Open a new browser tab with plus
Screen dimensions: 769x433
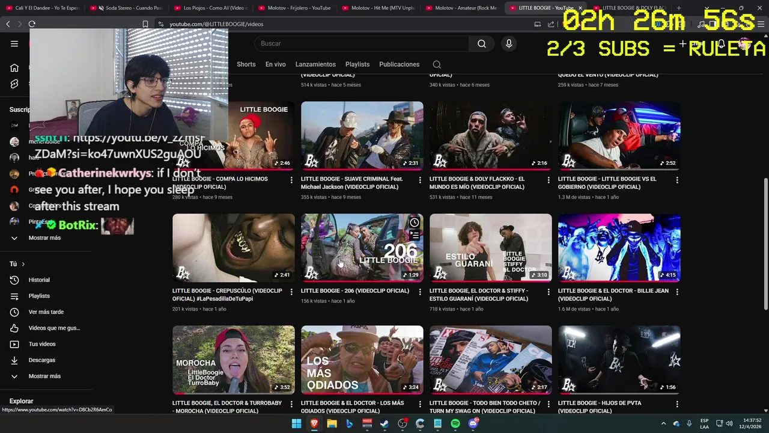678,8
